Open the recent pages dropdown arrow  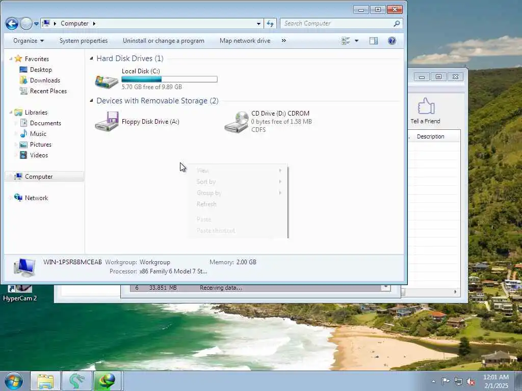pyautogui.click(x=36, y=24)
